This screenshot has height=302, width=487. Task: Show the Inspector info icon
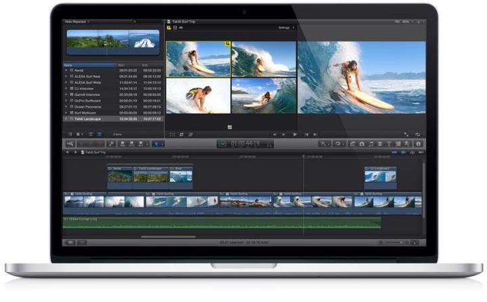pyautogui.click(x=419, y=144)
